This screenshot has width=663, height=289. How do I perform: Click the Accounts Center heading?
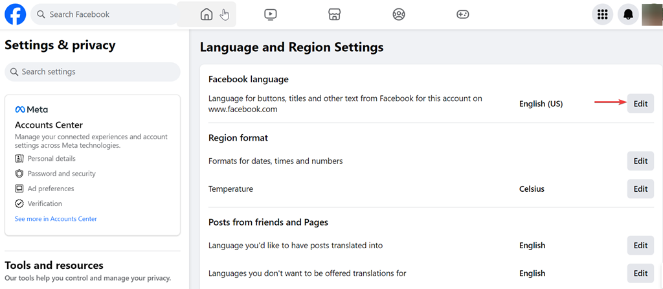[x=49, y=125]
